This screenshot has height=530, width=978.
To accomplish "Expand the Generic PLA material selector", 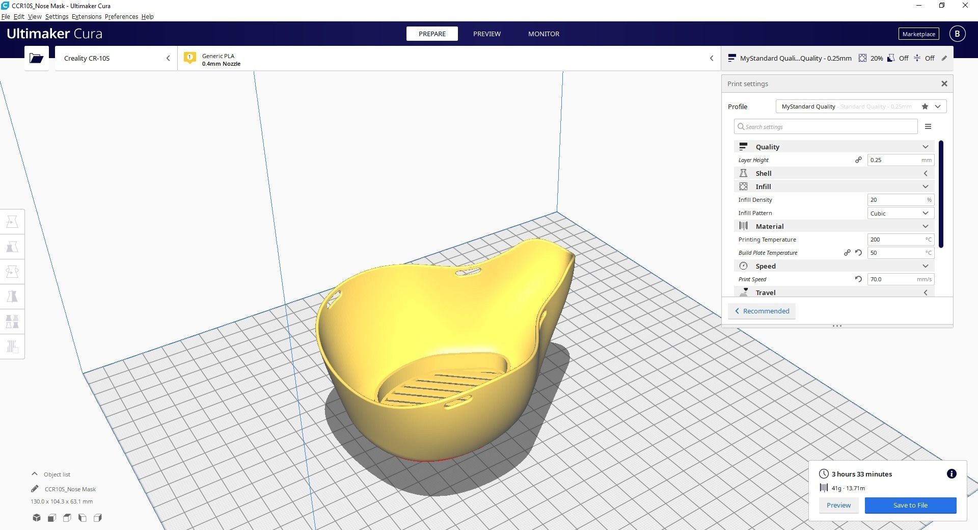I will point(449,58).
